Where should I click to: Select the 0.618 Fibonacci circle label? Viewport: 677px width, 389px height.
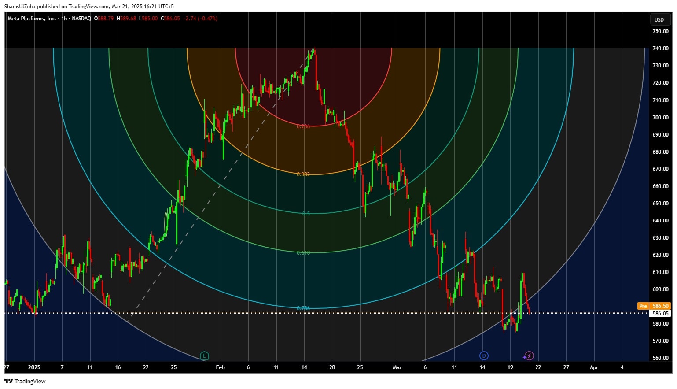(303, 253)
